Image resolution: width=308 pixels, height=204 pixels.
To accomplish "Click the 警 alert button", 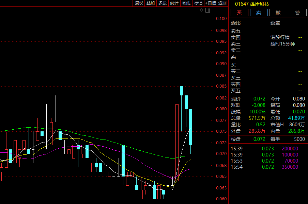I will (x=297, y=13).
